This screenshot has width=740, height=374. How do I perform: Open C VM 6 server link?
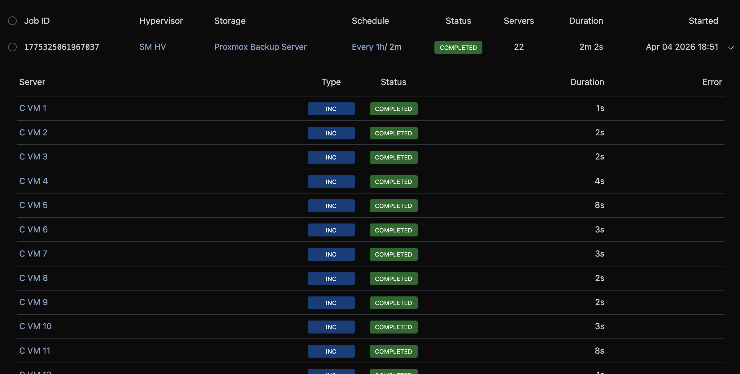click(33, 230)
